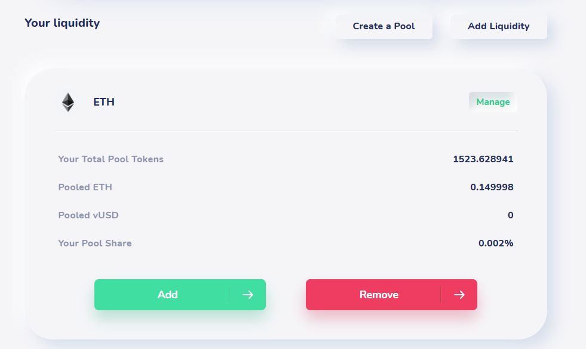586x349 pixels.
Task: Open the Create a Pool button
Action: pyautogui.click(x=384, y=26)
